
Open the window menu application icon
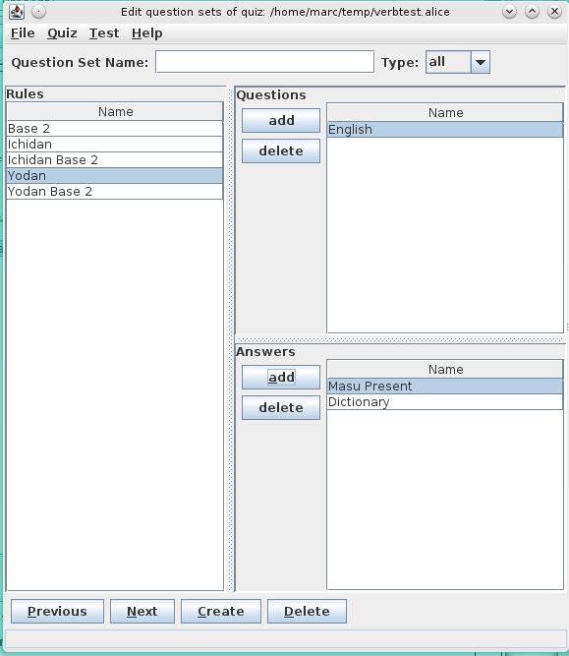tap(17, 11)
